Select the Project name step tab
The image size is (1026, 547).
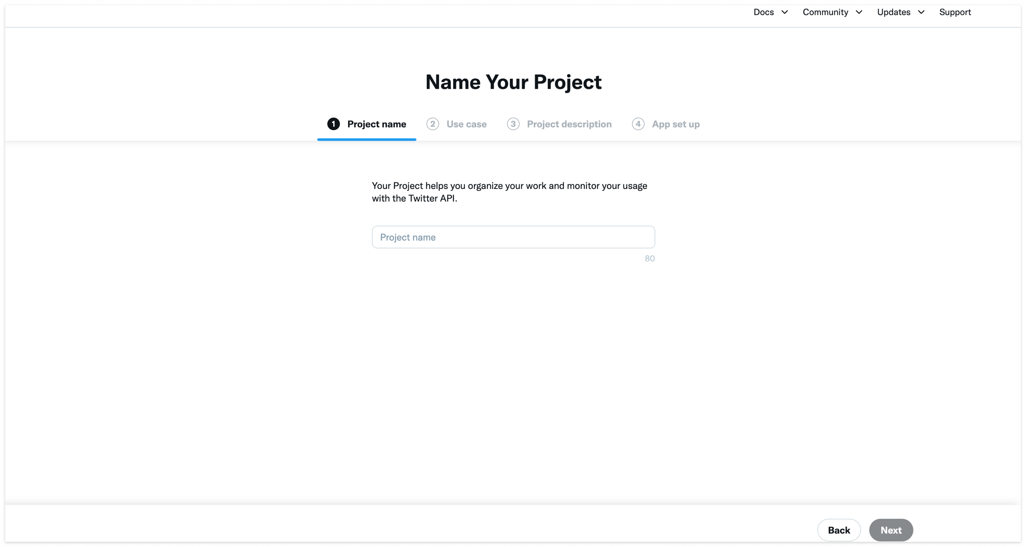click(x=377, y=124)
